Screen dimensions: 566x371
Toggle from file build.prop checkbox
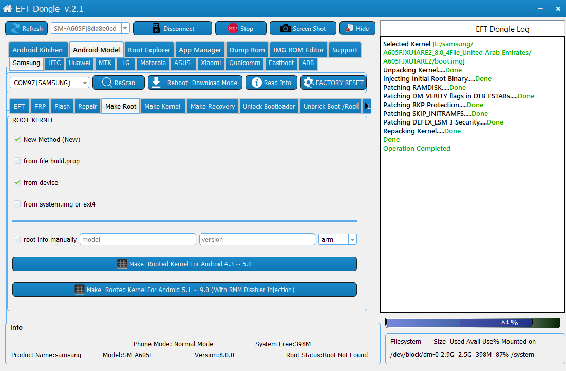[x=17, y=161]
